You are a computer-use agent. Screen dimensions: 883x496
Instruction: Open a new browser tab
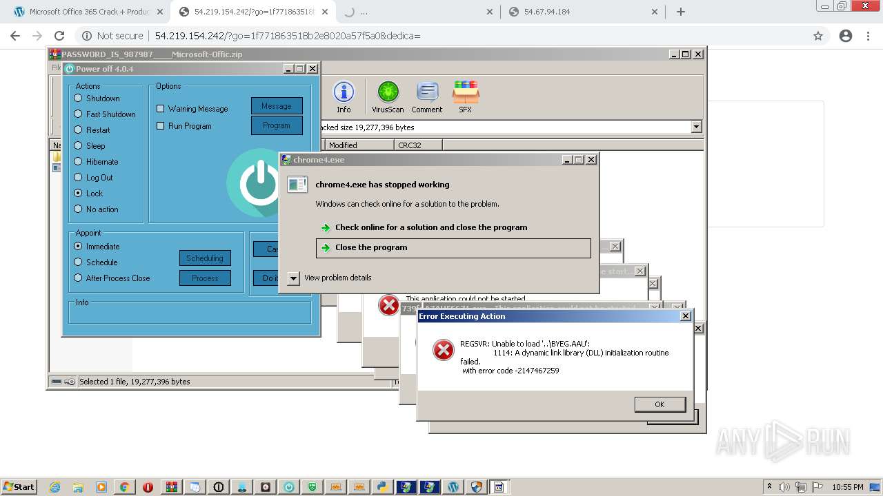[x=681, y=12]
